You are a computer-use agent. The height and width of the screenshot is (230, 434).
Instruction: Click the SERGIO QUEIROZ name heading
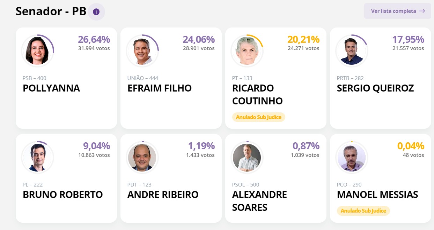pyautogui.click(x=375, y=88)
